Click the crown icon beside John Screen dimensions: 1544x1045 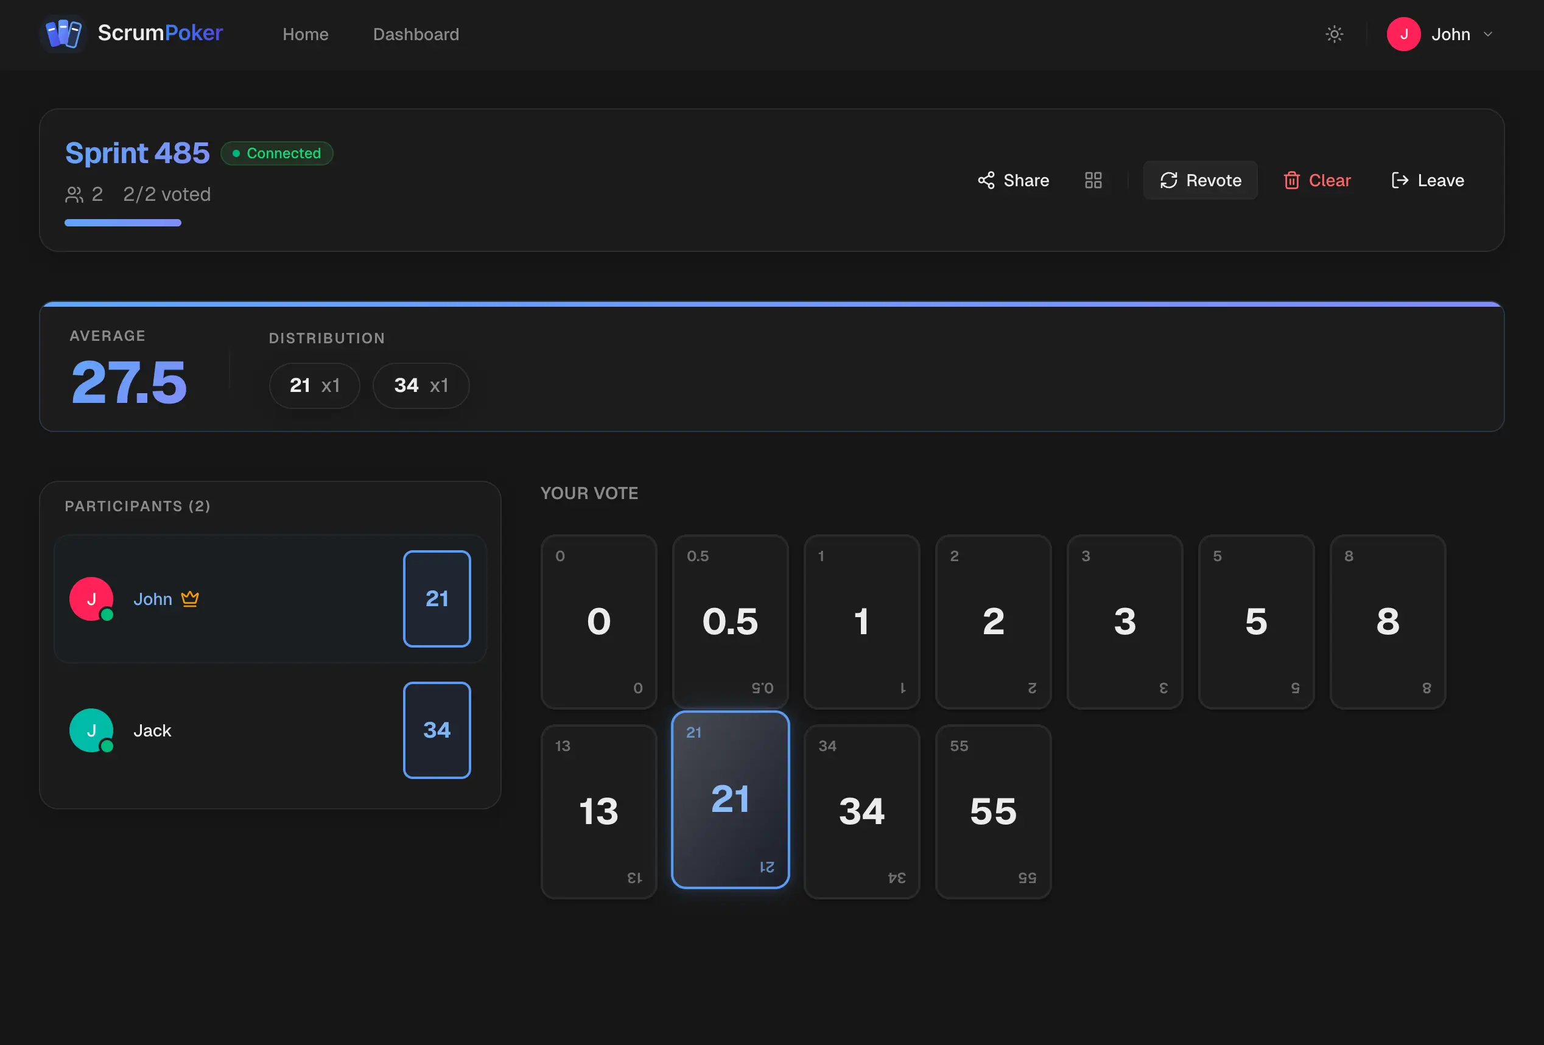[x=190, y=598]
